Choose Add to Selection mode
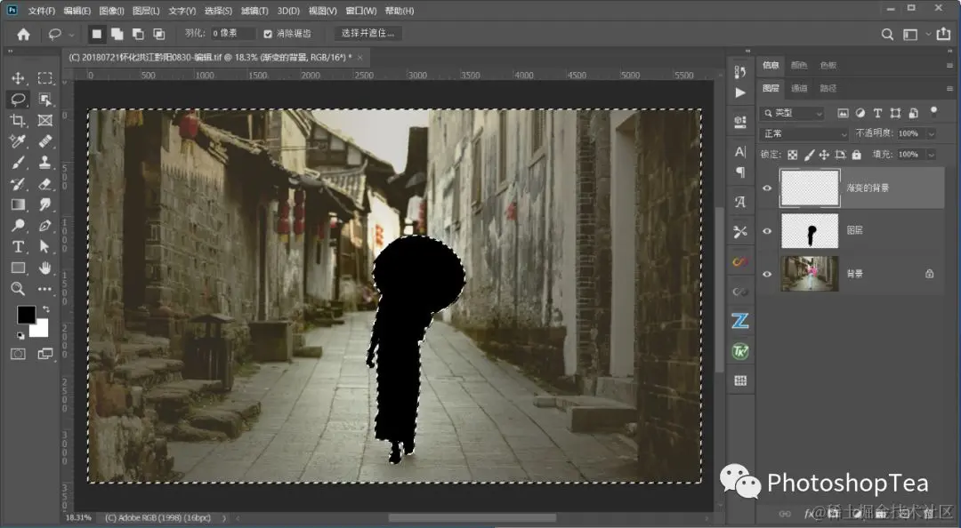The image size is (961, 528). click(117, 34)
